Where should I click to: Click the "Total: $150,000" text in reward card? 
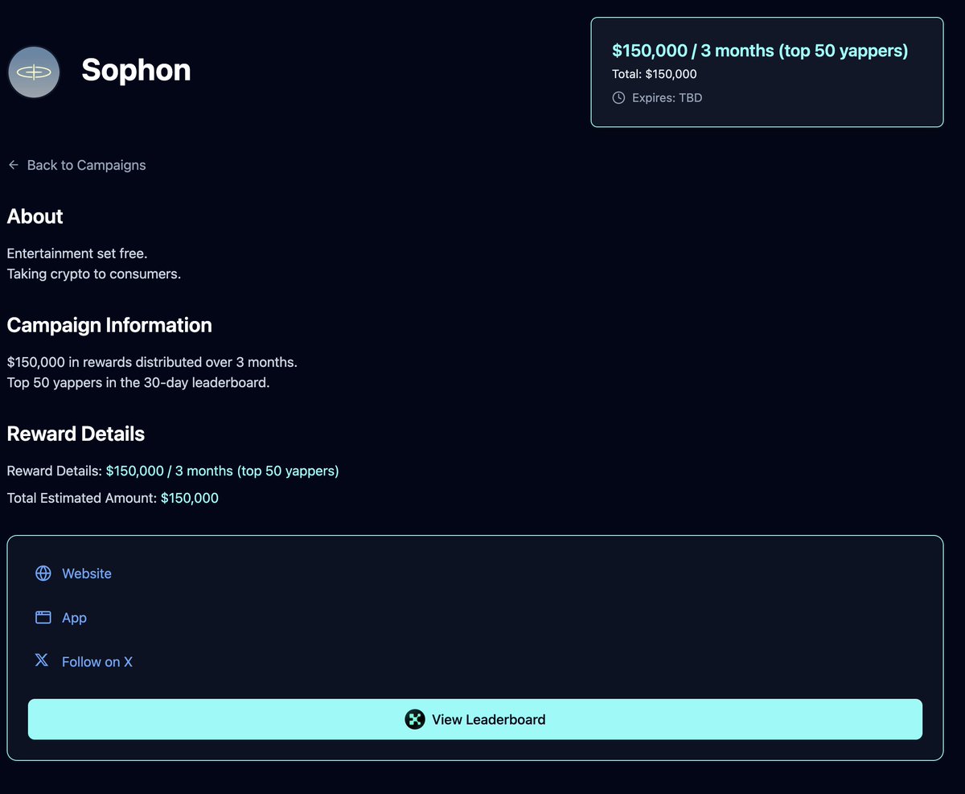coord(655,74)
